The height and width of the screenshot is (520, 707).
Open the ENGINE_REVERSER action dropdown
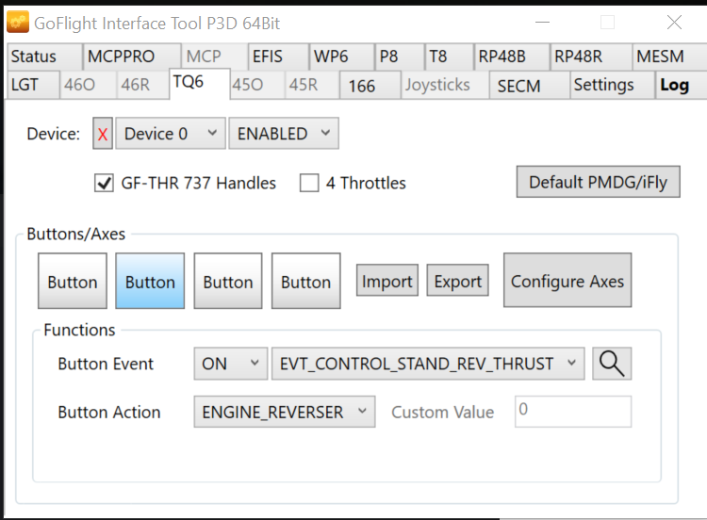coord(284,412)
